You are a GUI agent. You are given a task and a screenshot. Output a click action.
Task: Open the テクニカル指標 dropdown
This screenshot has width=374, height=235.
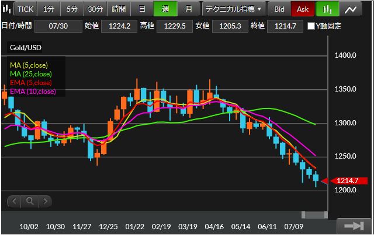[x=234, y=9]
